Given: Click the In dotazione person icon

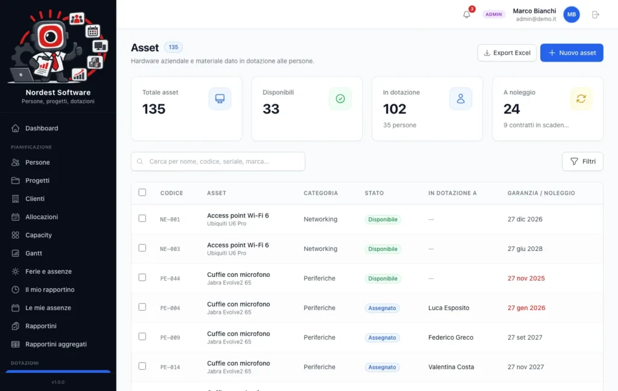Looking at the screenshot, I should tap(460, 98).
